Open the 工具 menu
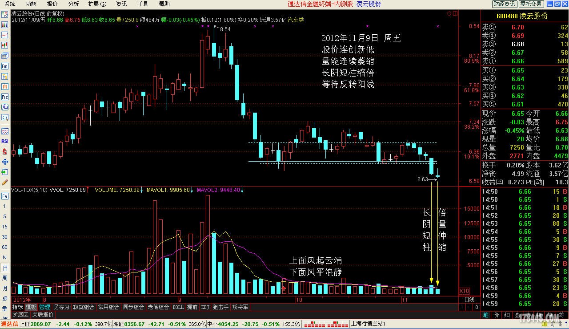 143,4
